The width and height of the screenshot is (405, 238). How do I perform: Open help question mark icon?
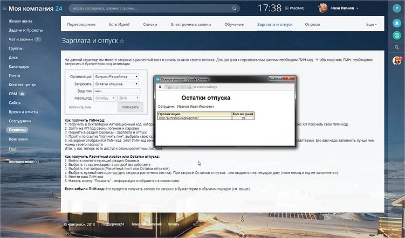tap(397, 9)
